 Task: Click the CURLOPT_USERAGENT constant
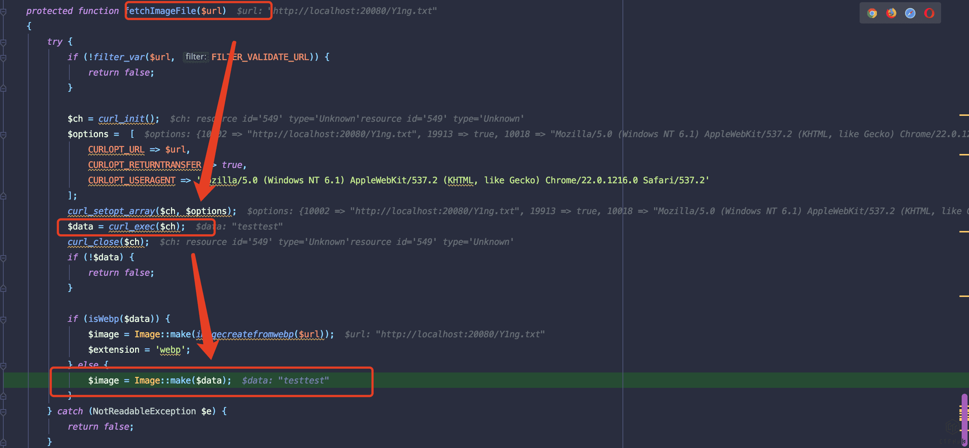click(x=132, y=180)
